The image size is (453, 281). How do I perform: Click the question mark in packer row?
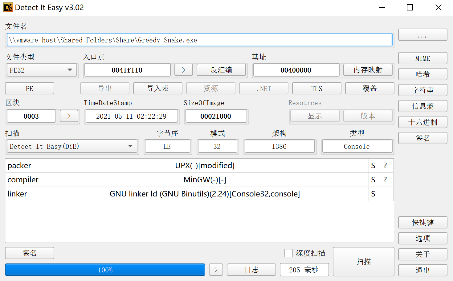tap(385, 166)
